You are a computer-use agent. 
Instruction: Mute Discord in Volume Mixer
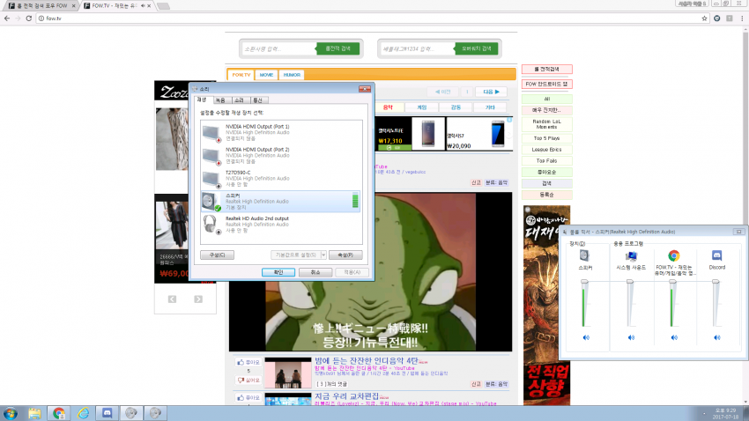(717, 337)
